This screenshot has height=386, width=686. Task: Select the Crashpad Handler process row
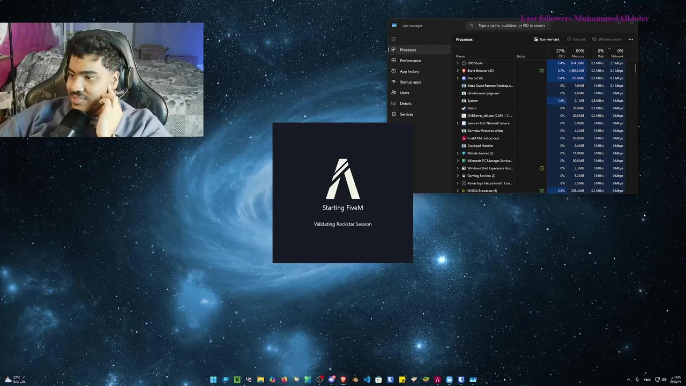click(x=539, y=146)
